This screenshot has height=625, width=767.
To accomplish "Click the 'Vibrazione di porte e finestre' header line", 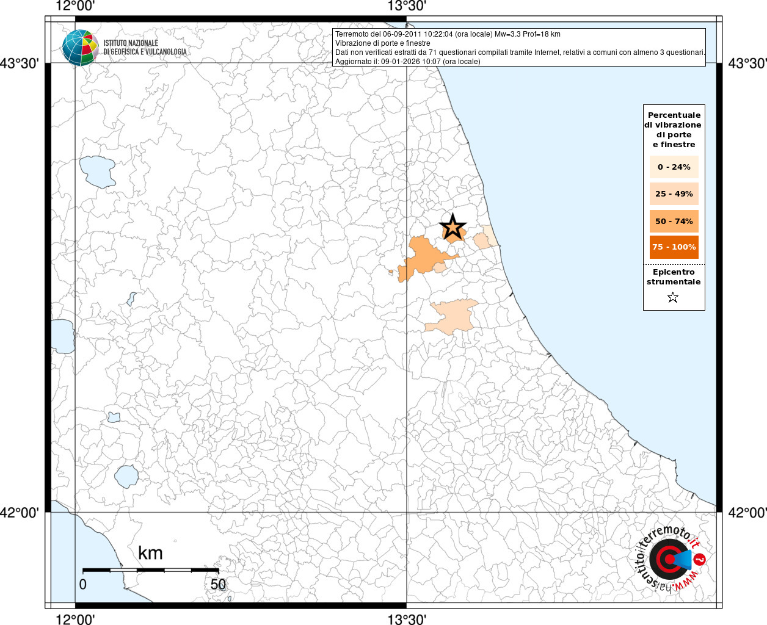I will (x=382, y=43).
